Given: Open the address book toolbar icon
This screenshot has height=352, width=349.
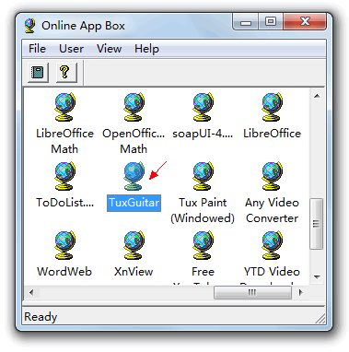Looking at the screenshot, I should (x=38, y=73).
